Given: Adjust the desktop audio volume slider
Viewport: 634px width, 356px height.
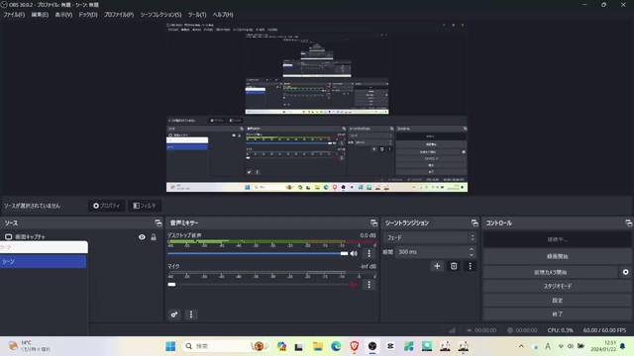Looking at the screenshot, I should pyautogui.click(x=258, y=253).
